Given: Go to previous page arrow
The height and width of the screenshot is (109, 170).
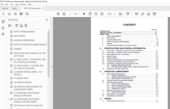Looking at the screenshot, I should pos(58,14).
